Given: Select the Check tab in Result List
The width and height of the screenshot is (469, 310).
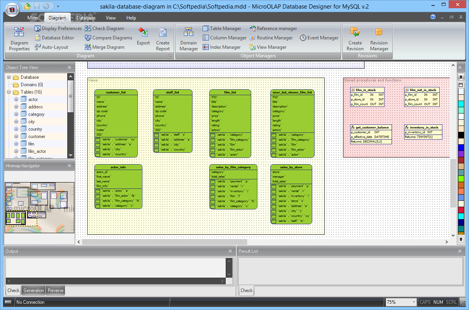Looking at the screenshot, I should pyautogui.click(x=246, y=291).
